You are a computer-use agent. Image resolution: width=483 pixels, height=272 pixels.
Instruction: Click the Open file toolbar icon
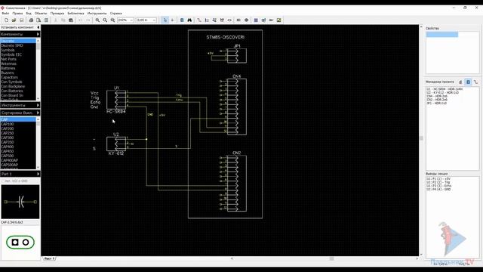(x=14, y=20)
